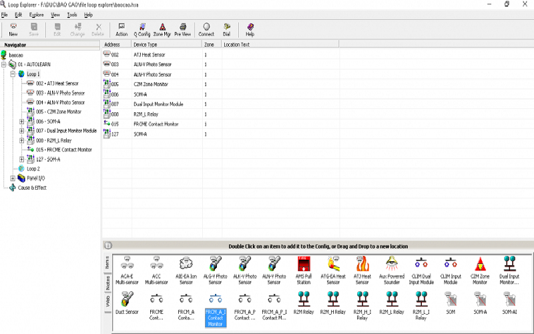534x334 pixels.
Task: Expand 006 - SOM-A tree node
Action: point(21,122)
